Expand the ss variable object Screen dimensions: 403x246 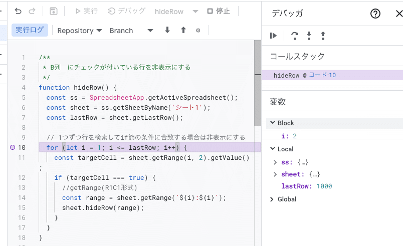pyautogui.click(x=275, y=162)
